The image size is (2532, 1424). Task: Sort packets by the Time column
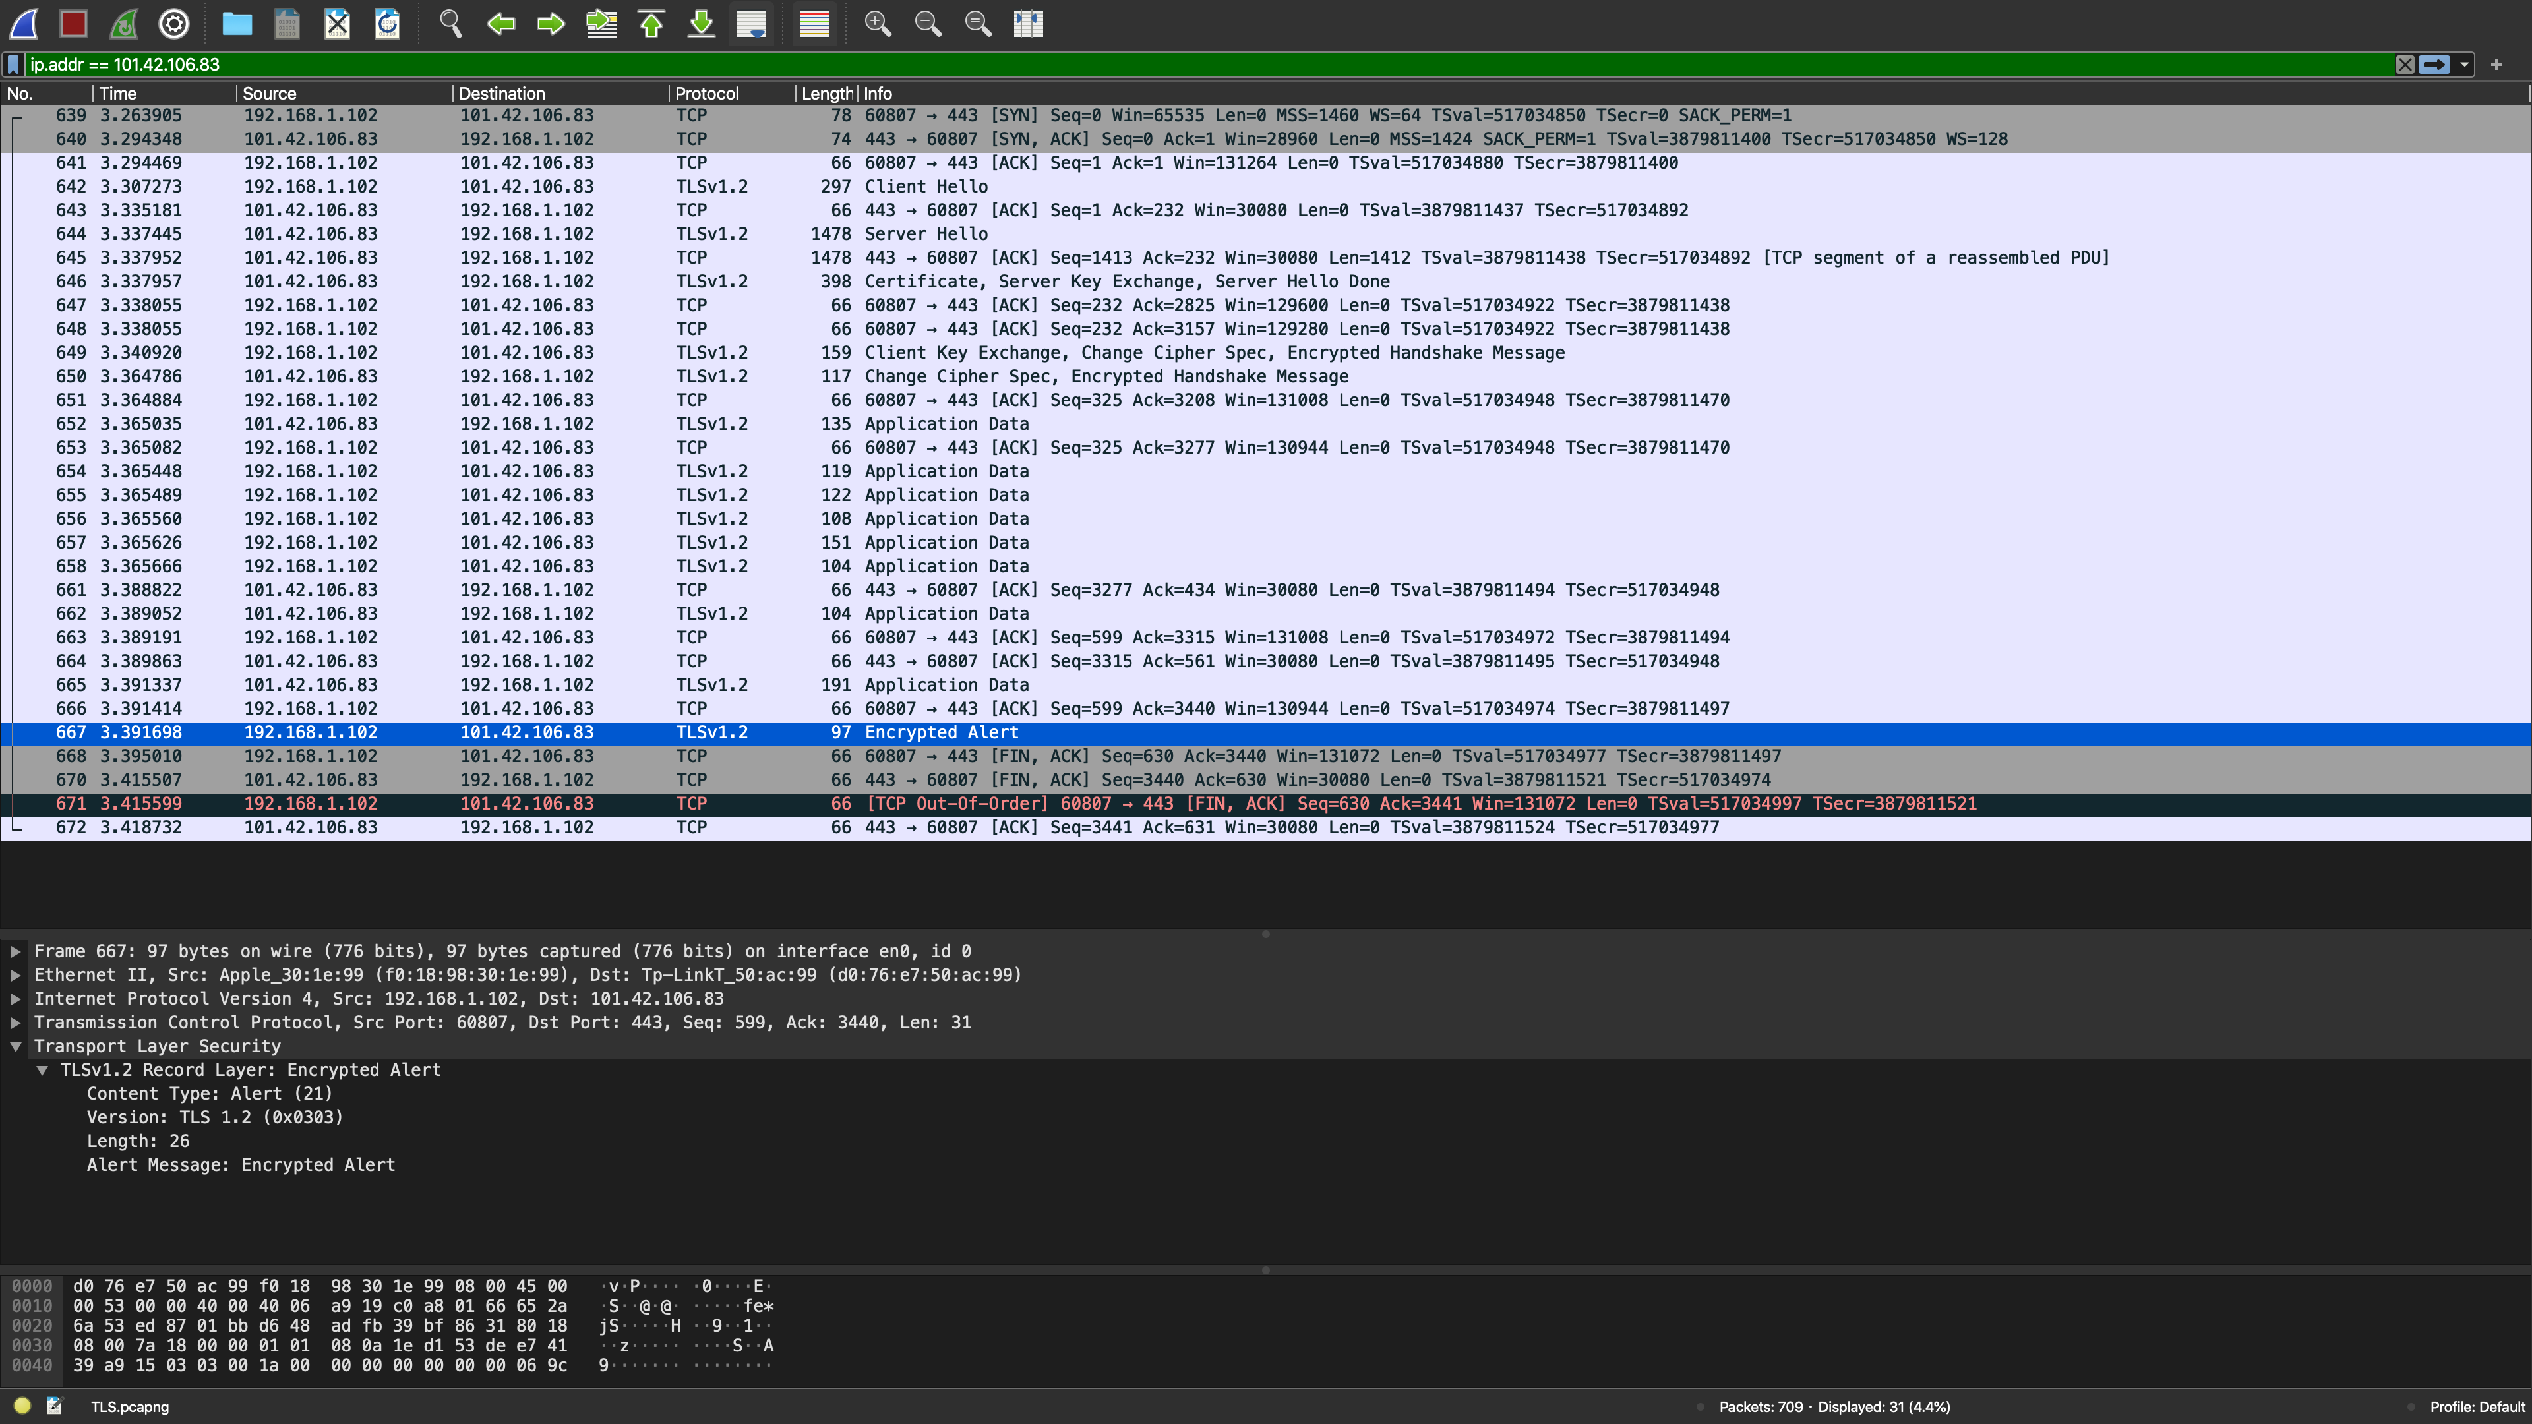165,94
